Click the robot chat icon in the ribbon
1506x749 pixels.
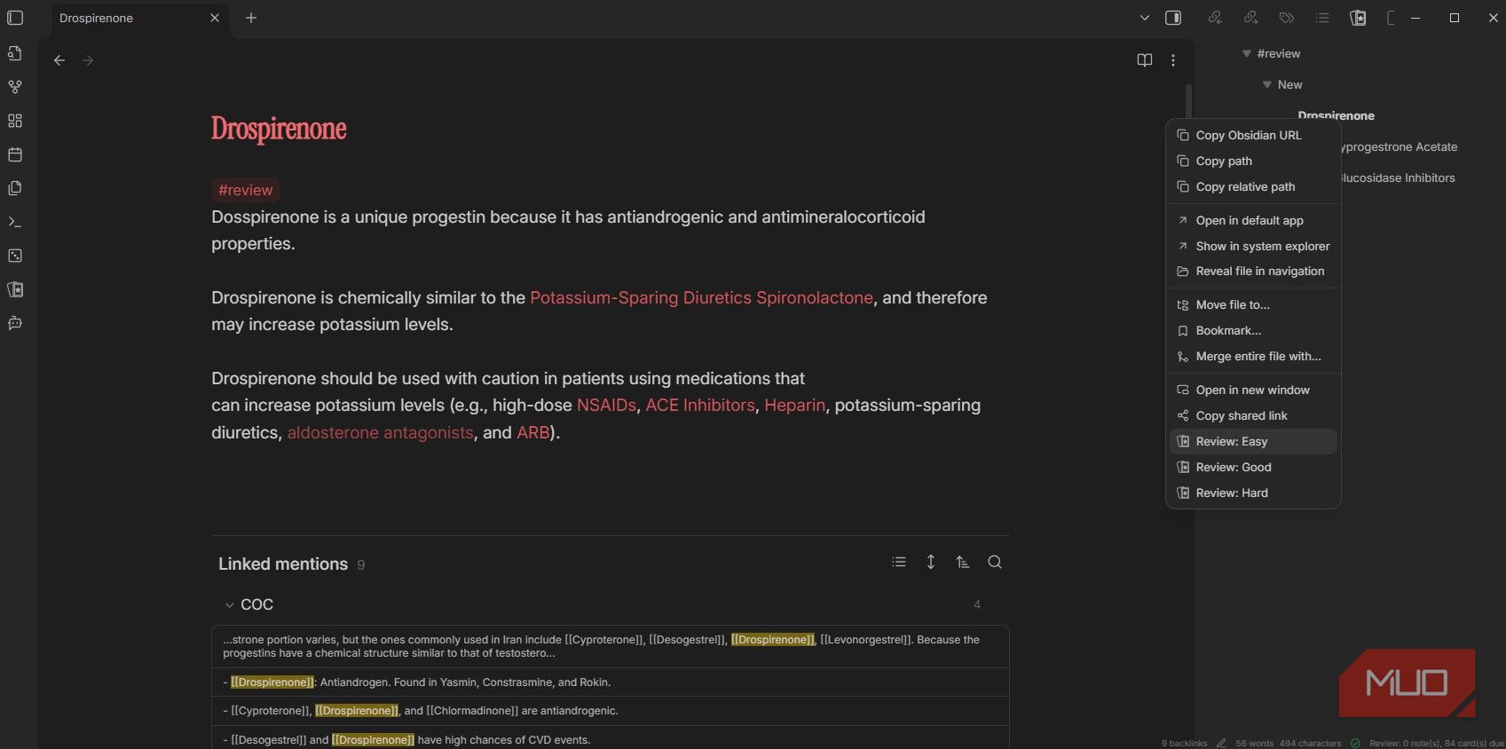15,323
